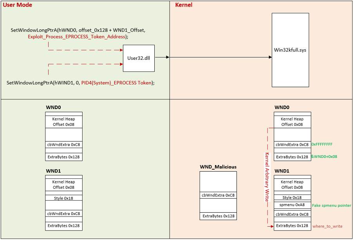354x240 pixels.
Task: Click the PID4(System)_EPROCESS Token red text
Action: pyautogui.click(x=116, y=83)
